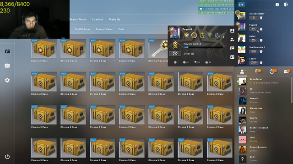The width and height of the screenshot is (293, 164).
Task: Click the gold badge third medal
Action: click(202, 35)
